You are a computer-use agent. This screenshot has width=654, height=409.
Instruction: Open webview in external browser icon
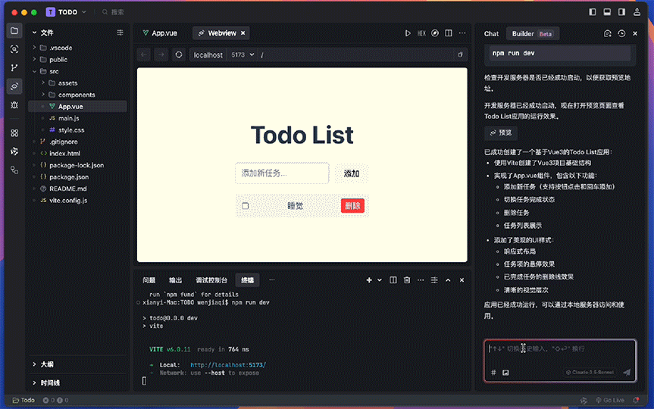(x=460, y=55)
